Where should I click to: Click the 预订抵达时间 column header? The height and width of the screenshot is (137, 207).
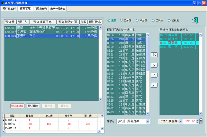pyautogui.click(x=68, y=22)
